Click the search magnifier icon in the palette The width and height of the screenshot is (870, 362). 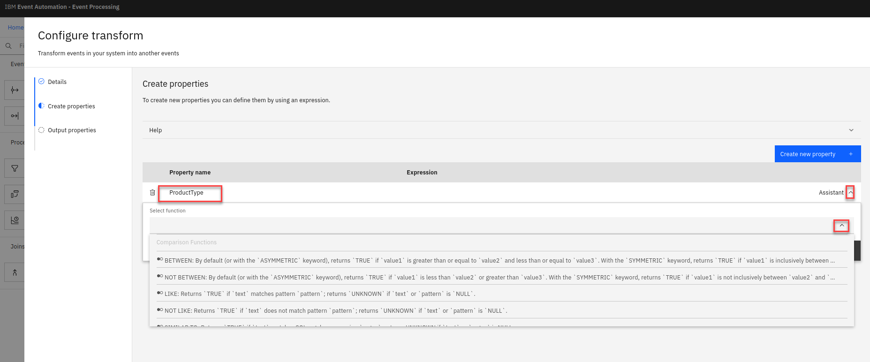coord(8,46)
